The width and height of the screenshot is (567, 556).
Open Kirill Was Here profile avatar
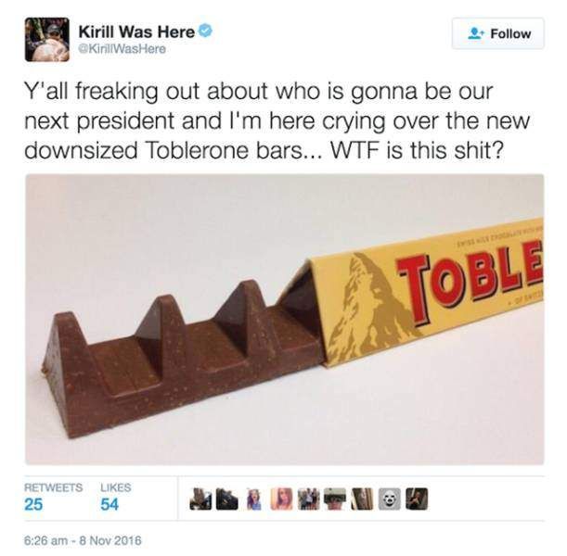(x=47, y=39)
